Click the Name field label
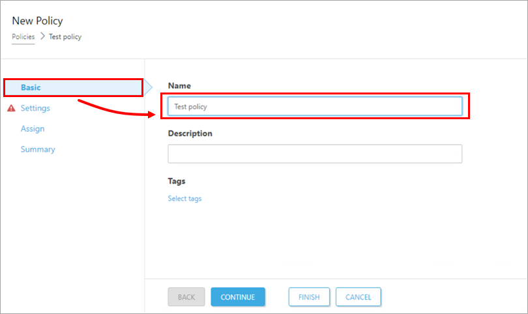Screen dimensions: 528x314 coord(179,85)
